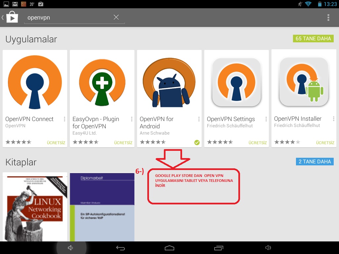Tap the Android home navigation button
This screenshot has height=254, width=339.
pos(169,248)
